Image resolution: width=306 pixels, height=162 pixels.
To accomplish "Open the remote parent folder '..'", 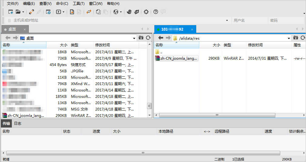I will coord(159,52).
